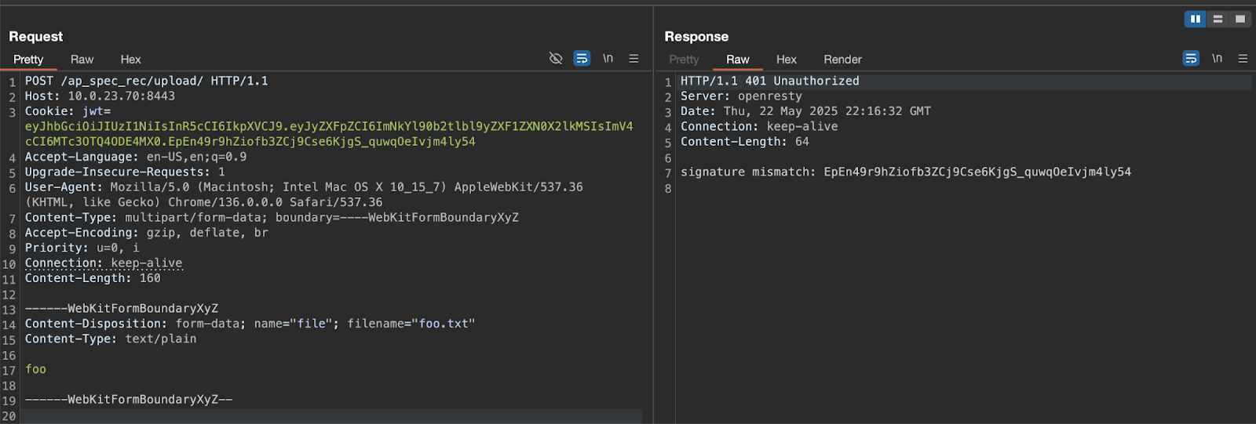The height and width of the screenshot is (424, 1256).
Task: Toggle word wrap icon in Request panel
Action: (582, 59)
